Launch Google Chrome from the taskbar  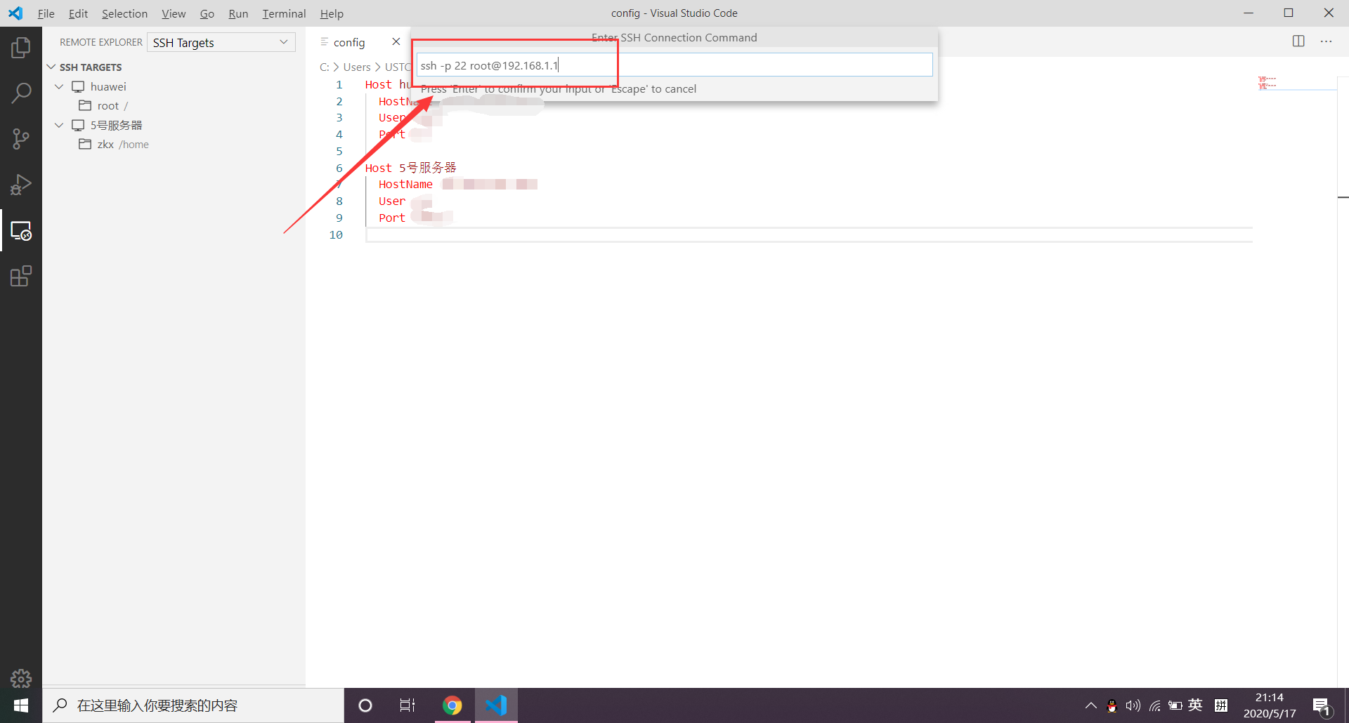452,705
